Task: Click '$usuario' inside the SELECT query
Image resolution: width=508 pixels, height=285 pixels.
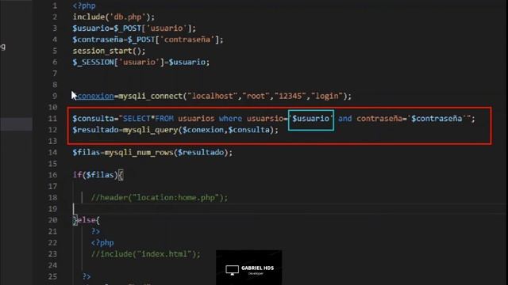Action: tap(310, 119)
